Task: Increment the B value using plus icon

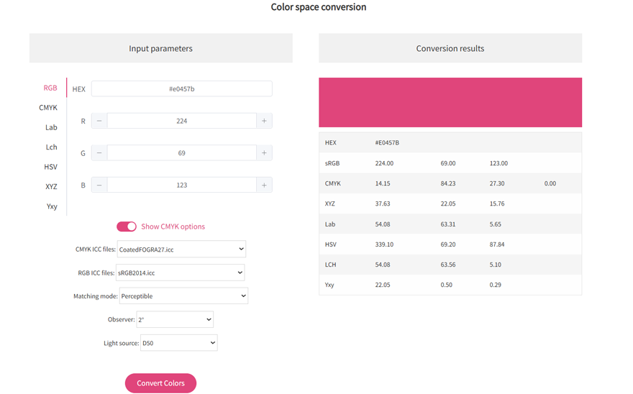Action: [264, 185]
